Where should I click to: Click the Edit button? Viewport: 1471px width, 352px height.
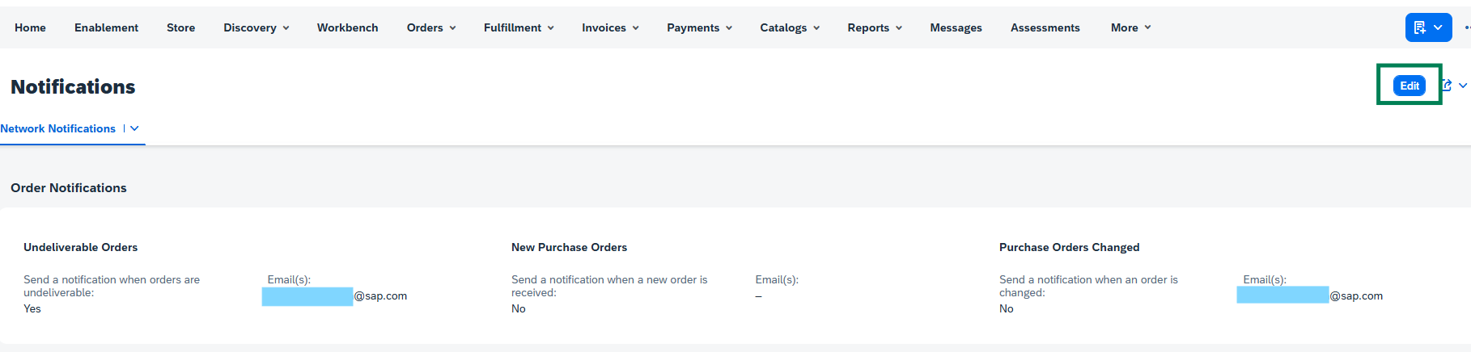click(1409, 86)
